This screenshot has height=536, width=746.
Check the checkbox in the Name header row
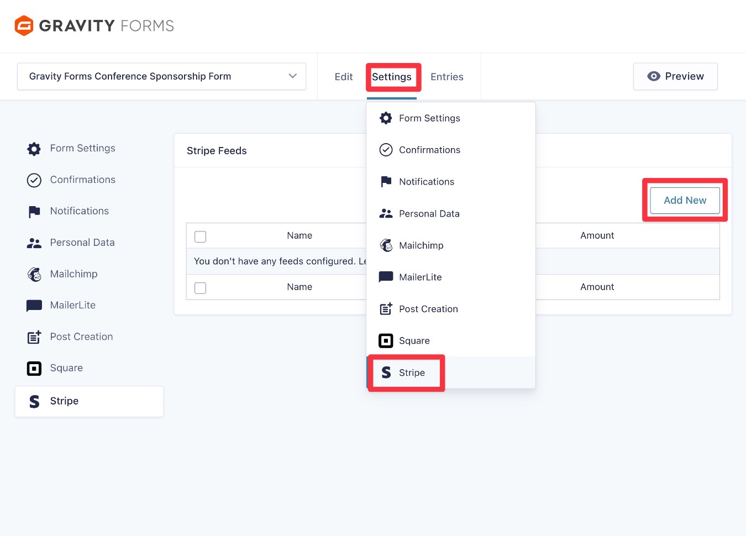pyautogui.click(x=200, y=236)
